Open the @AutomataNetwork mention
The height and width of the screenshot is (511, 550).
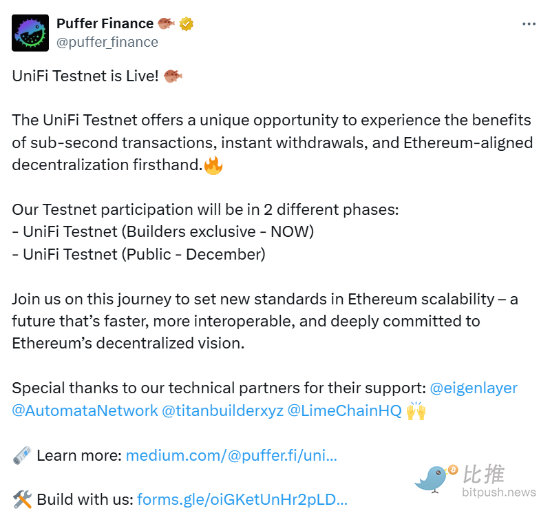pos(85,411)
